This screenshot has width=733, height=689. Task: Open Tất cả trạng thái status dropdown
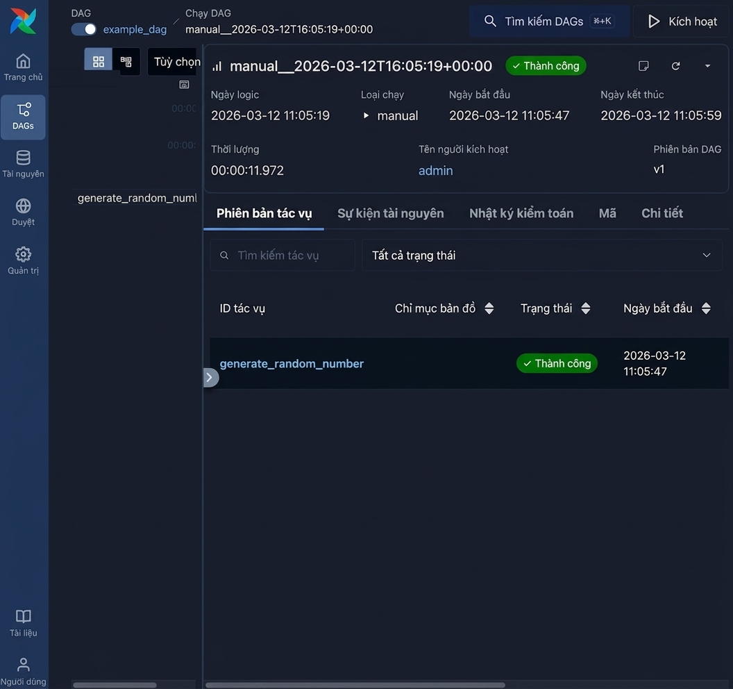tap(542, 255)
